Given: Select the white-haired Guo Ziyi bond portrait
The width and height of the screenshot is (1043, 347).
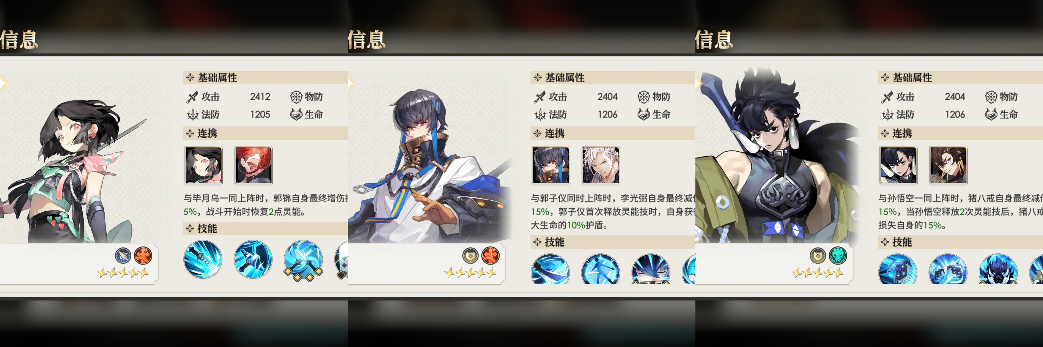Looking at the screenshot, I should (x=601, y=165).
